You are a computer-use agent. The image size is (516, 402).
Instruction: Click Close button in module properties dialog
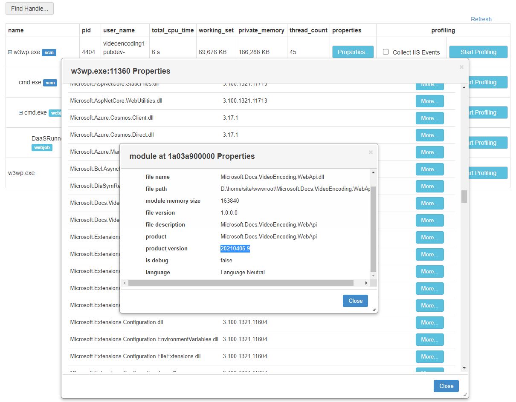(x=355, y=301)
